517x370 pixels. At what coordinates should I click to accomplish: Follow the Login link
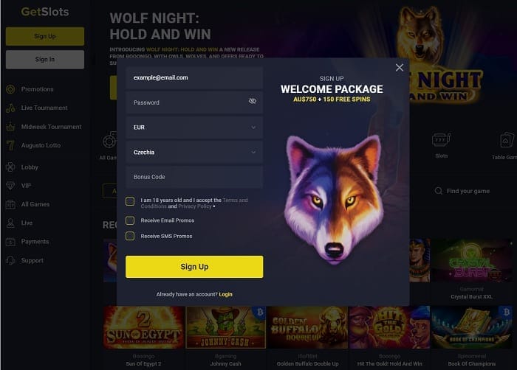pyautogui.click(x=225, y=294)
